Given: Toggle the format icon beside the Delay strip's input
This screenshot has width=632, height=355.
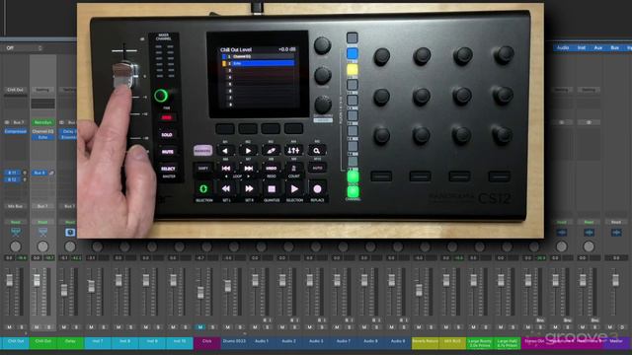Looking at the screenshot, I should [61, 122].
